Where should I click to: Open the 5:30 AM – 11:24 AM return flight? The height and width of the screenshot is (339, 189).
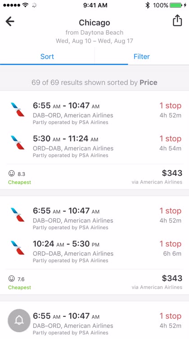click(x=94, y=146)
